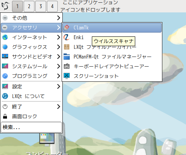Click the LXQt file archiver package icon
This screenshot has width=186, height=155.
(67, 47)
